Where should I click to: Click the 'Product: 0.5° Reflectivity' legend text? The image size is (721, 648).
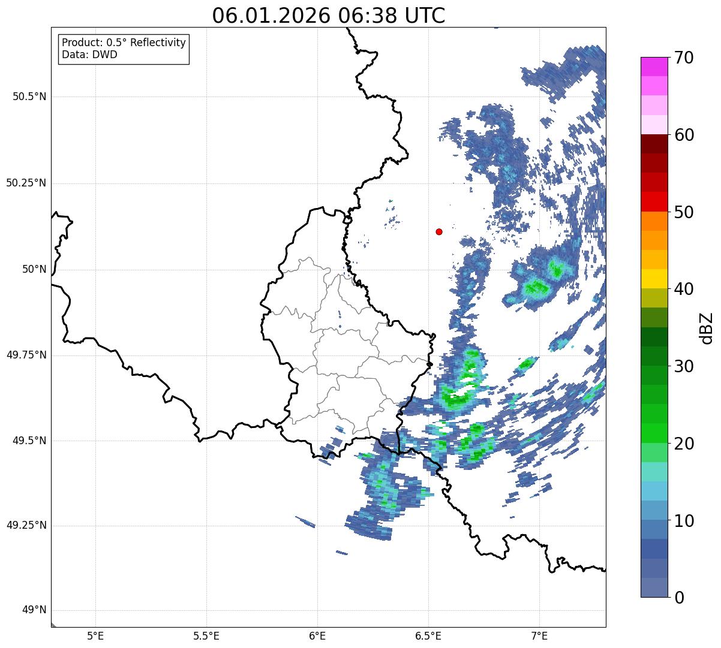124,43
